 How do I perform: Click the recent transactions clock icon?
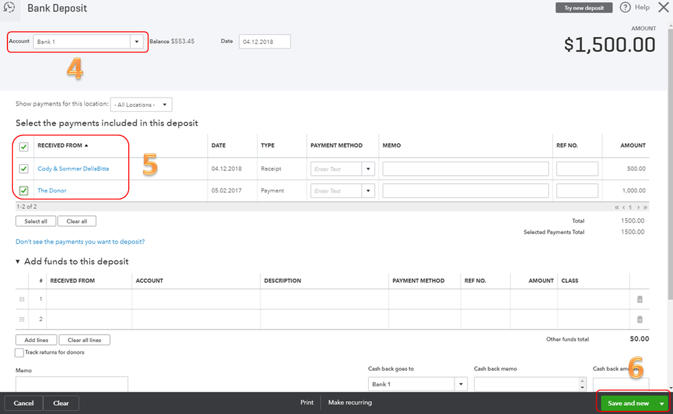(9, 8)
